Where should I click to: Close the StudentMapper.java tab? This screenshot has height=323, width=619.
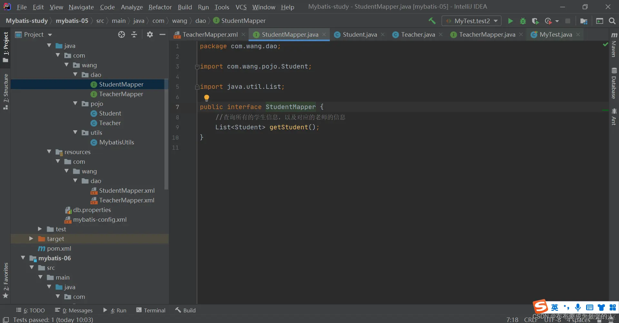tap(324, 34)
